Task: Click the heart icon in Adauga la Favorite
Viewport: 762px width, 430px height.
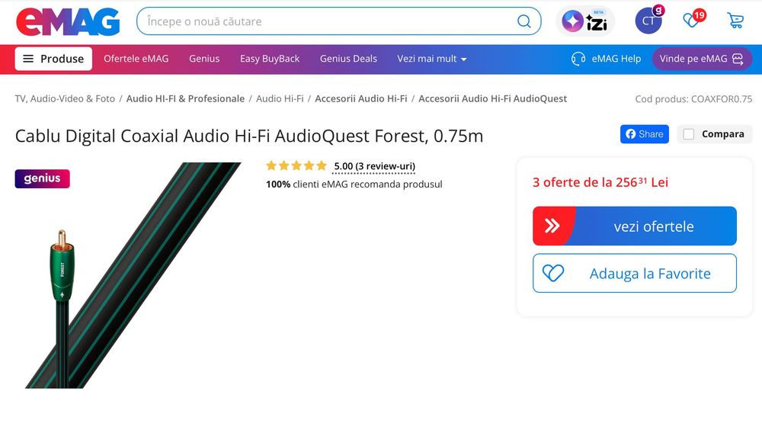Action: tap(553, 274)
